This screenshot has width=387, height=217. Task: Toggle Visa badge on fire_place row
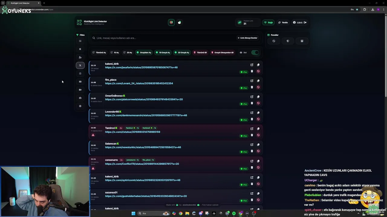[x=244, y=88]
